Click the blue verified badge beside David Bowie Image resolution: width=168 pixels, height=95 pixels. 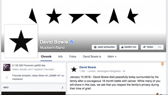tap(72, 42)
